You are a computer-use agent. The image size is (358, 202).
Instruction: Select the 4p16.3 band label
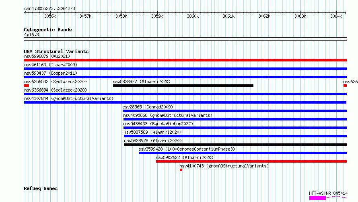[x=31, y=35]
